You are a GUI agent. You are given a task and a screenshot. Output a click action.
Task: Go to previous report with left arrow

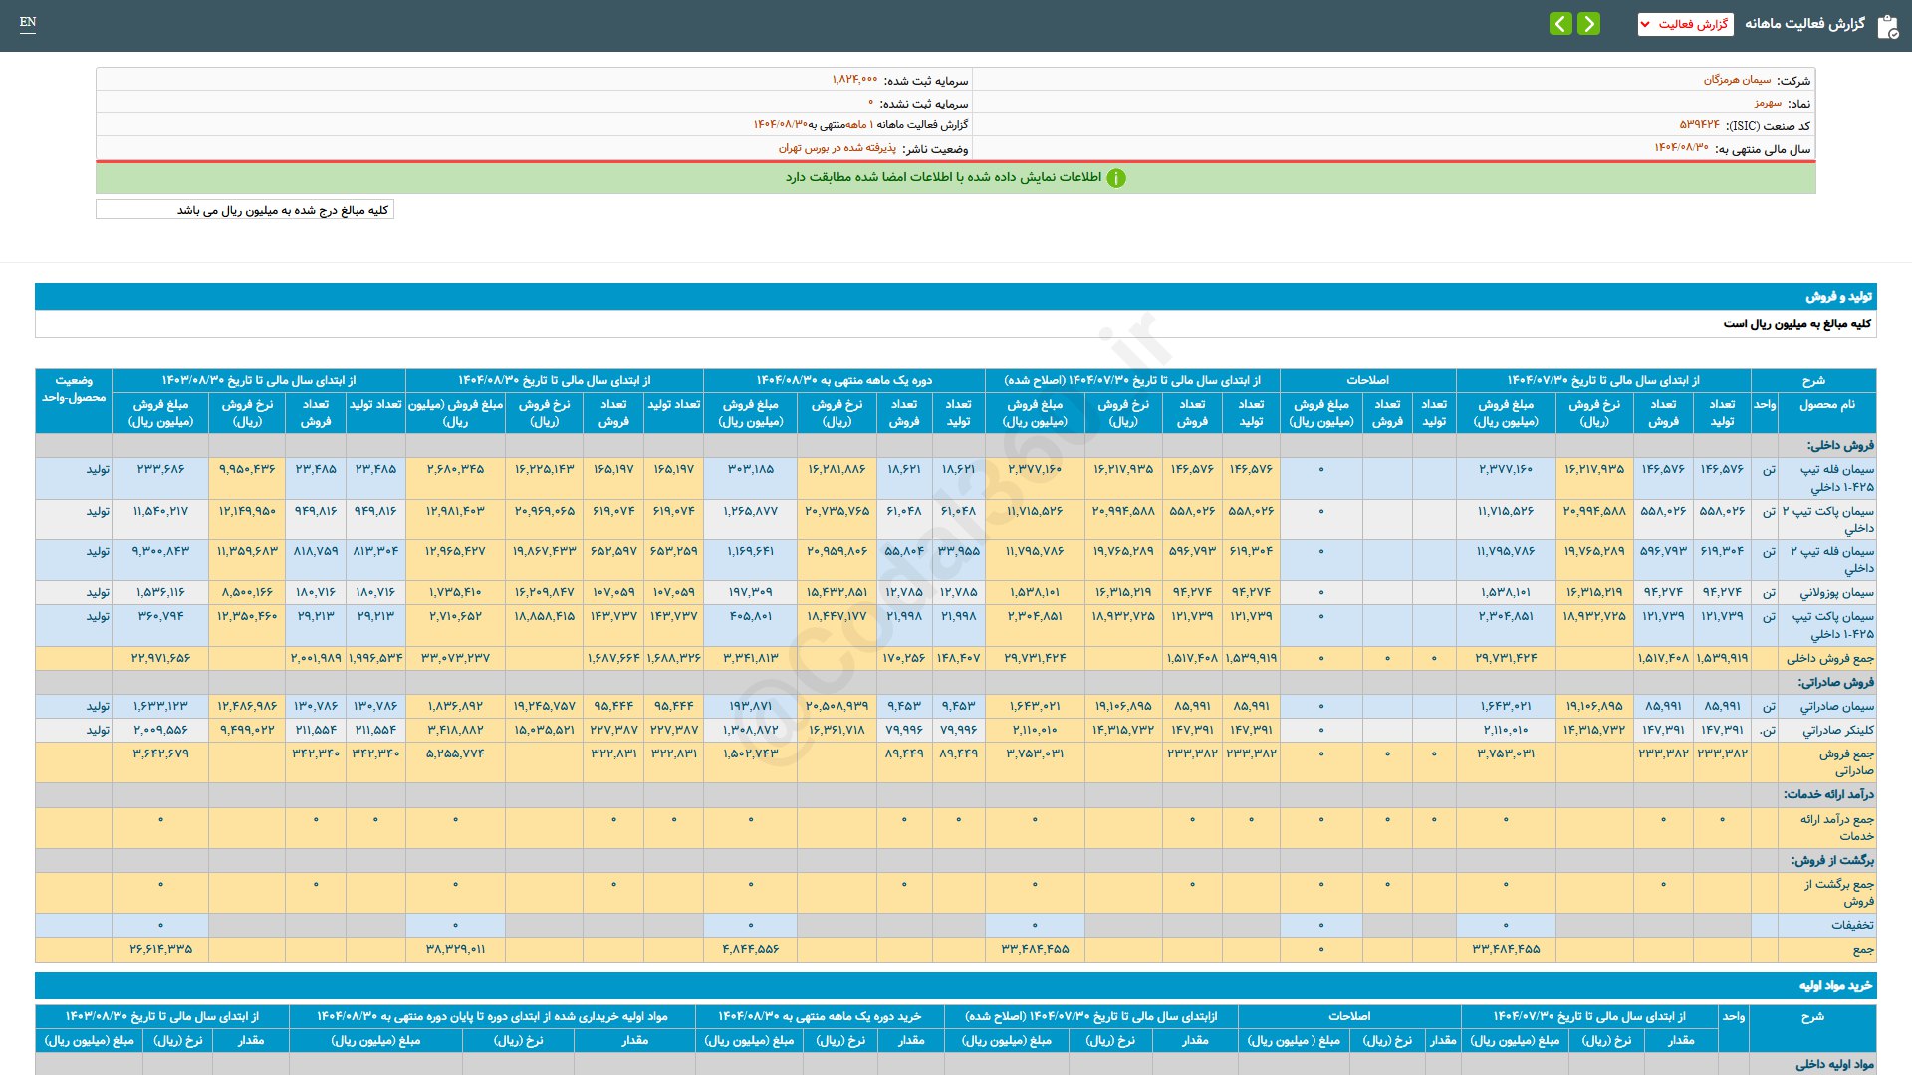pyautogui.click(x=1560, y=24)
